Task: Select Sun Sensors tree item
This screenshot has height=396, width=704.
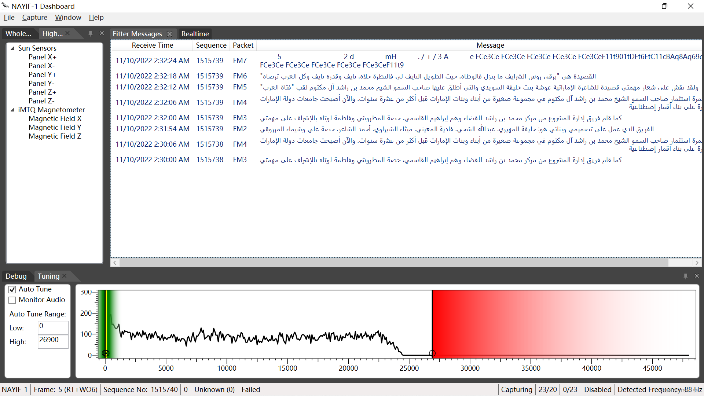Action: pyautogui.click(x=37, y=48)
